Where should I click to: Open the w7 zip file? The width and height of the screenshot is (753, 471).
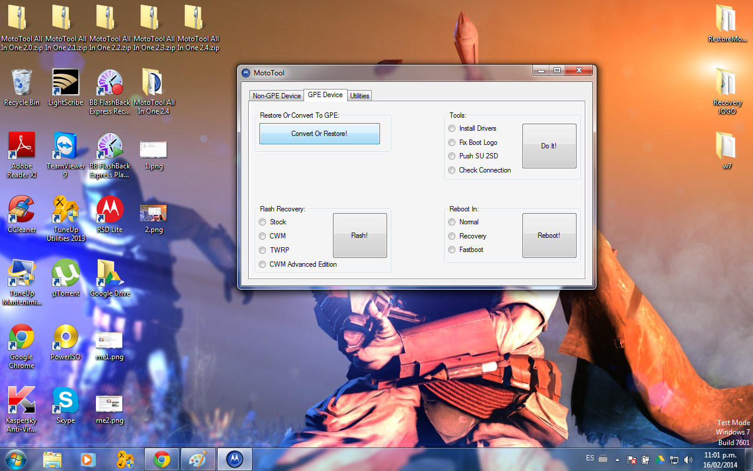(728, 151)
